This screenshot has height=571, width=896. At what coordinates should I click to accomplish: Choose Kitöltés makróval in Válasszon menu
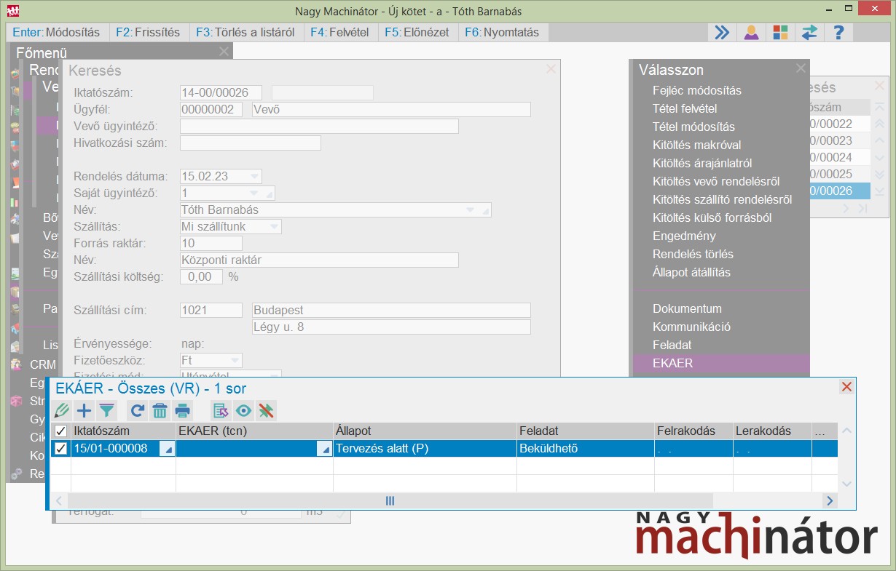pos(696,145)
